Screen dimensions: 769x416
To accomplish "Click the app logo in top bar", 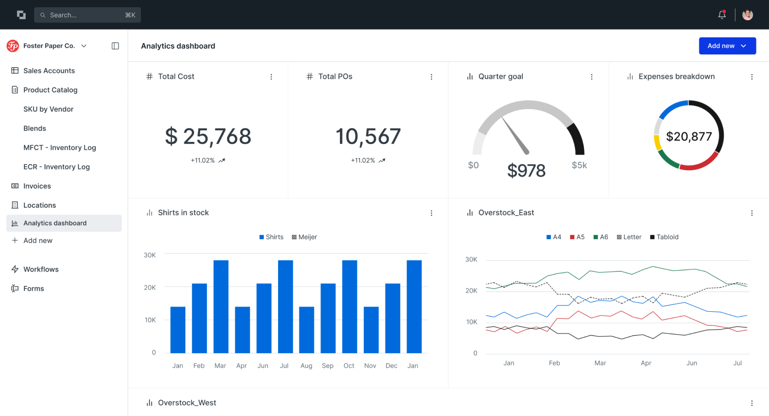I will (21, 15).
